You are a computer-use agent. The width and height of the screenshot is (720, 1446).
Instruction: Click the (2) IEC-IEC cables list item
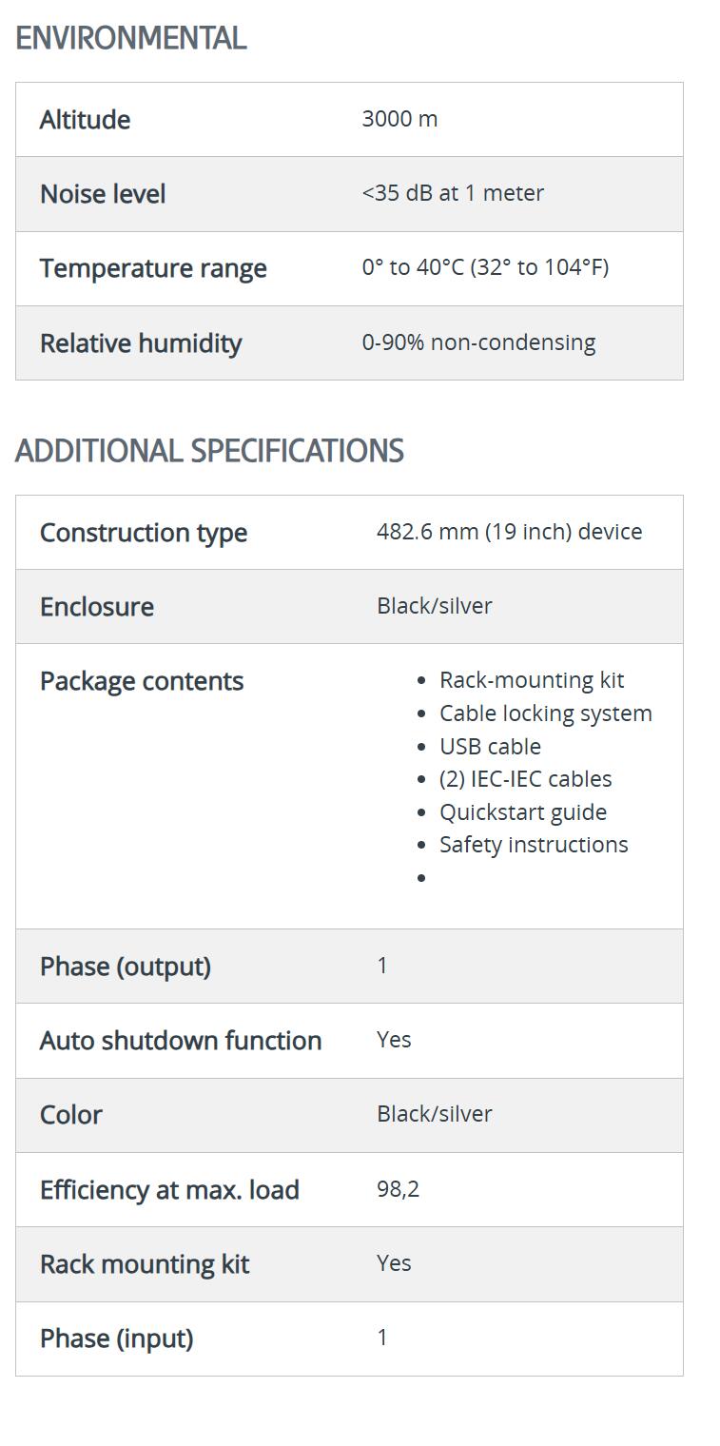[525, 779]
